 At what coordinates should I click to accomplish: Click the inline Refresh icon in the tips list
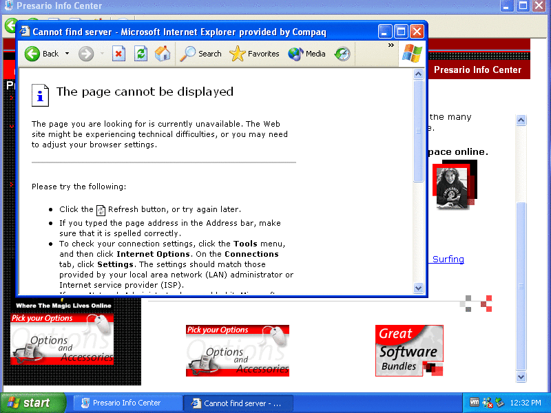[x=101, y=210]
